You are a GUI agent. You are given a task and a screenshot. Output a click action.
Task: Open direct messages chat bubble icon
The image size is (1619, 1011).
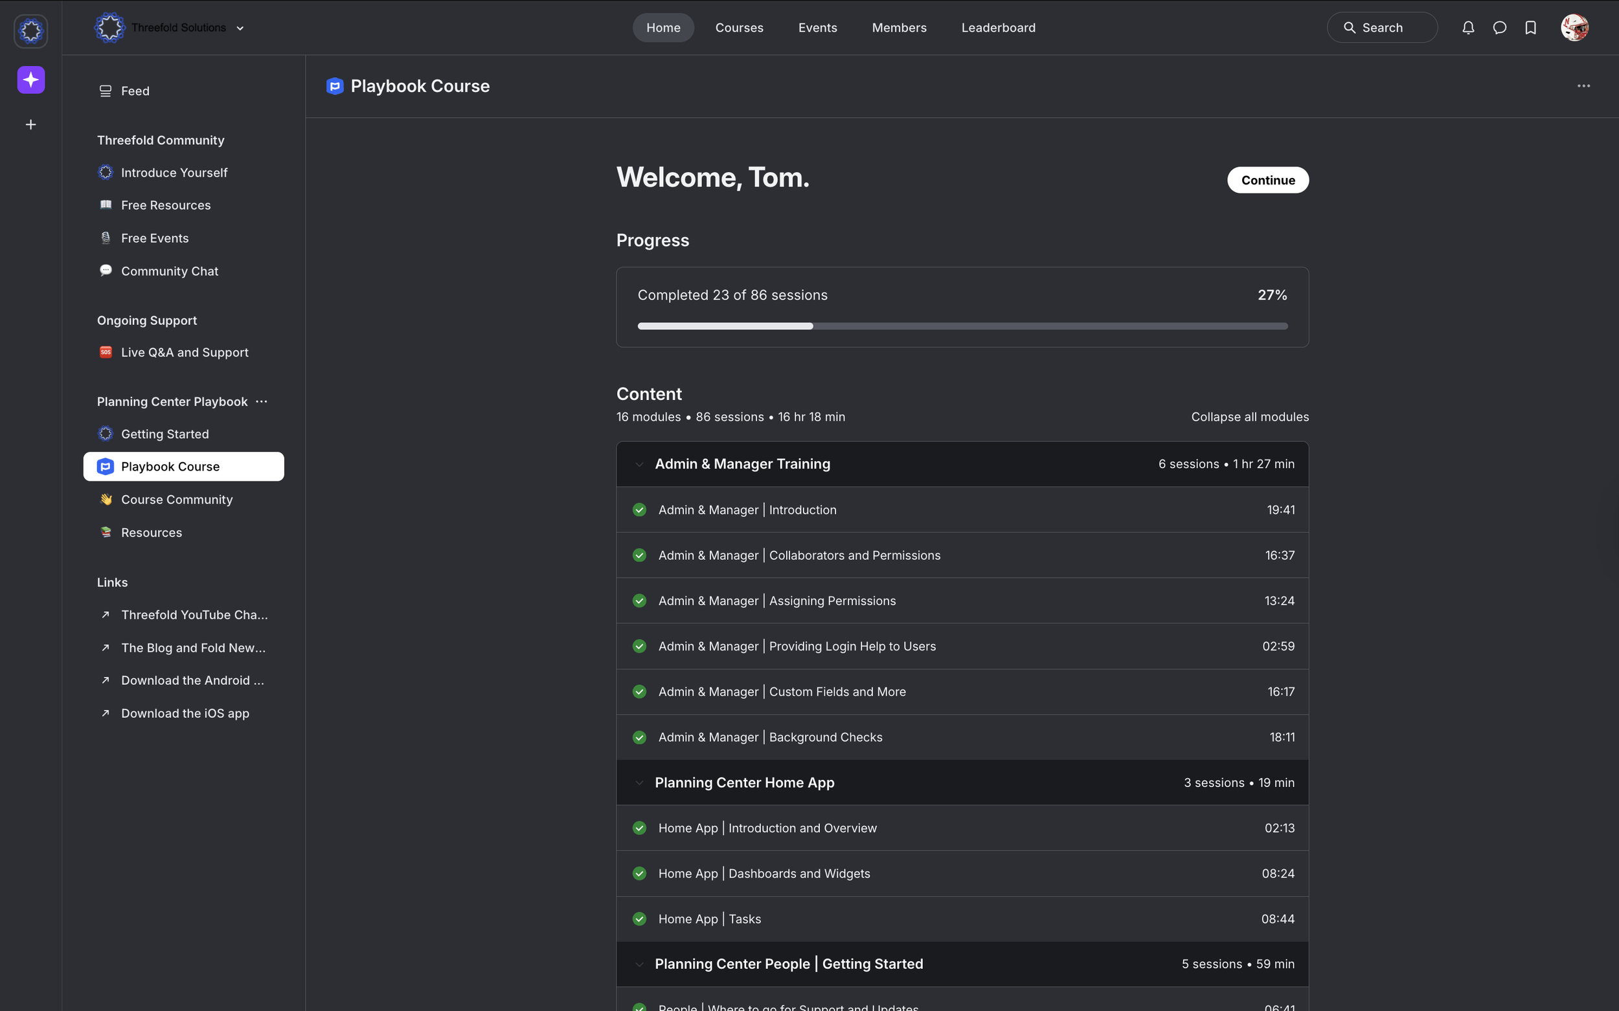pos(1499,27)
